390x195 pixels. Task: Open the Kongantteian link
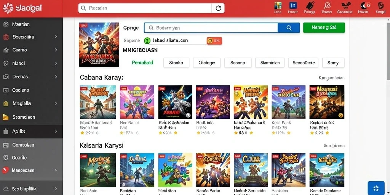click(331, 78)
